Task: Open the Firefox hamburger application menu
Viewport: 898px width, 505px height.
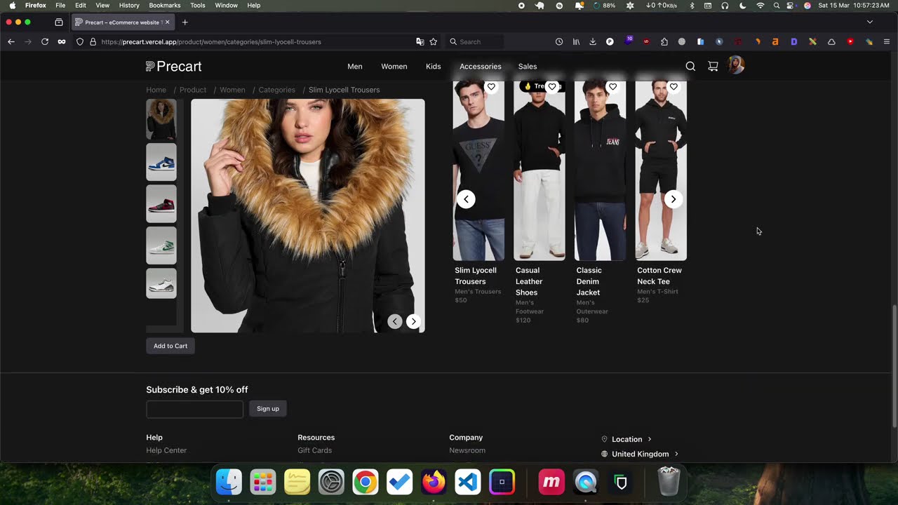Action: click(x=887, y=42)
